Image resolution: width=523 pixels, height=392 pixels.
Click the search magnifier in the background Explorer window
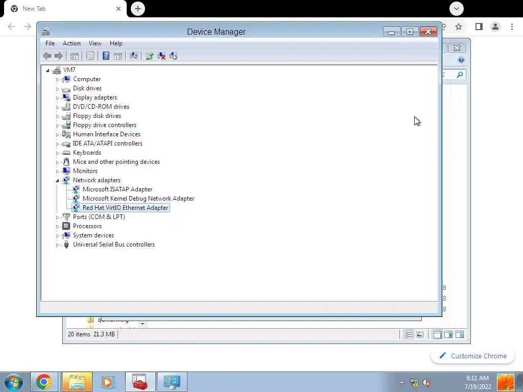tap(460, 75)
